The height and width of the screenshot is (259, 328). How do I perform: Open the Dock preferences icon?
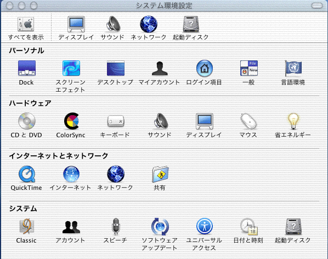coord(27,68)
